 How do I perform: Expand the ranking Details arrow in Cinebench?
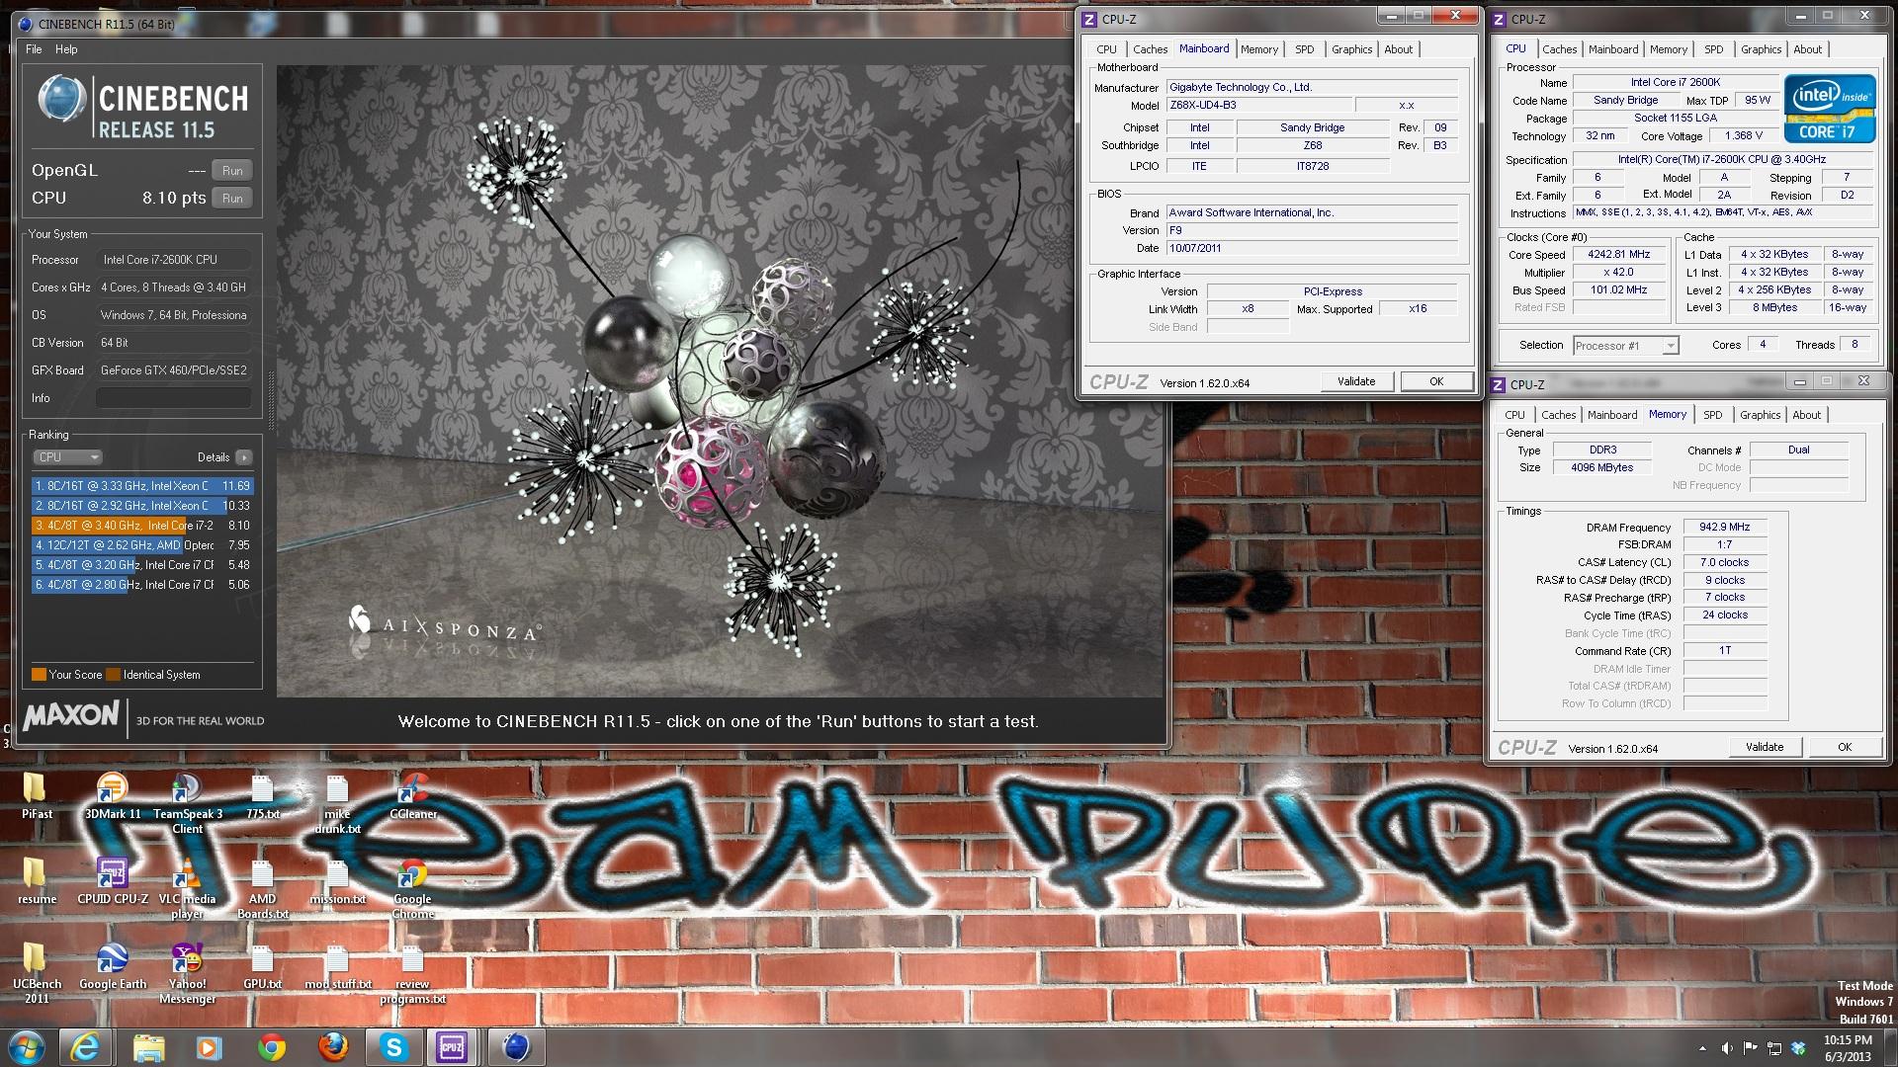click(x=244, y=457)
